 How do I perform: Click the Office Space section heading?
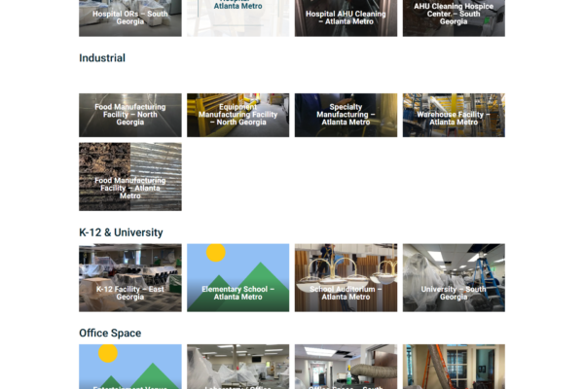[x=110, y=334]
